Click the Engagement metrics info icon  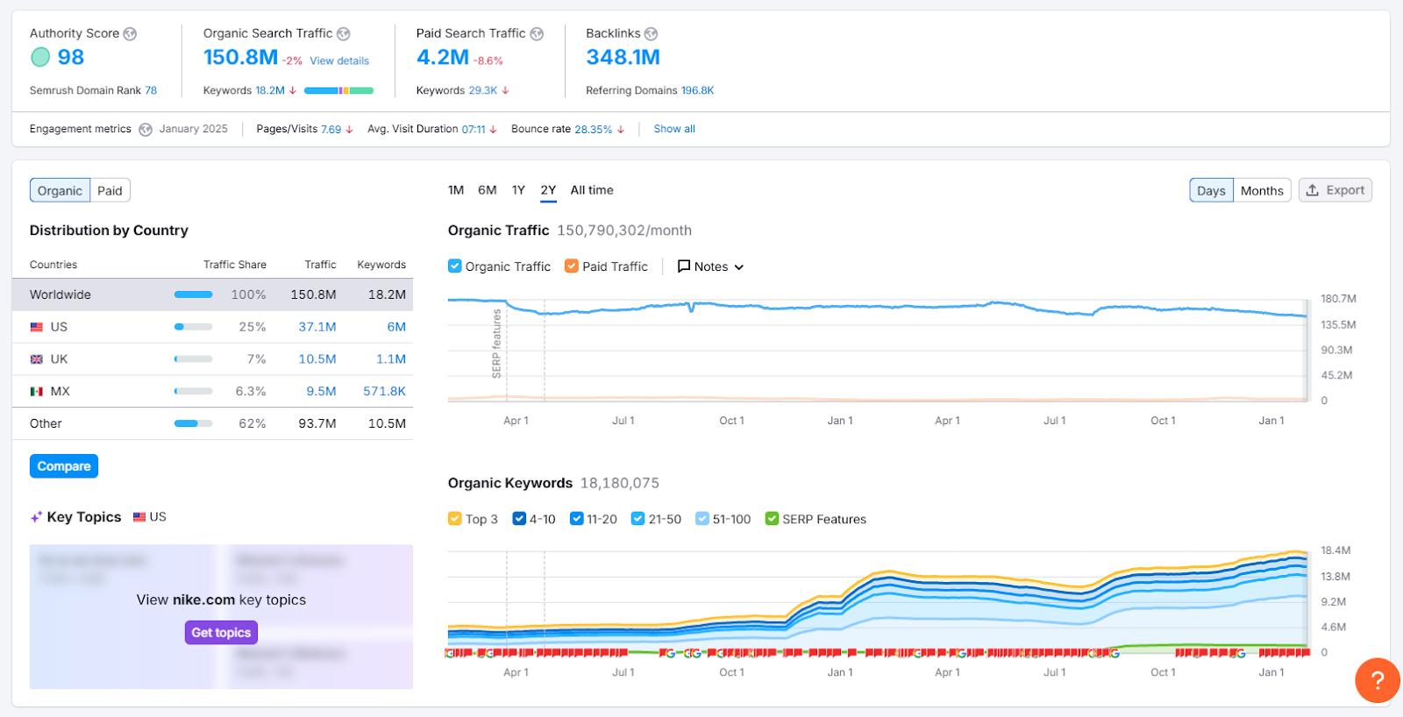pyautogui.click(x=146, y=130)
